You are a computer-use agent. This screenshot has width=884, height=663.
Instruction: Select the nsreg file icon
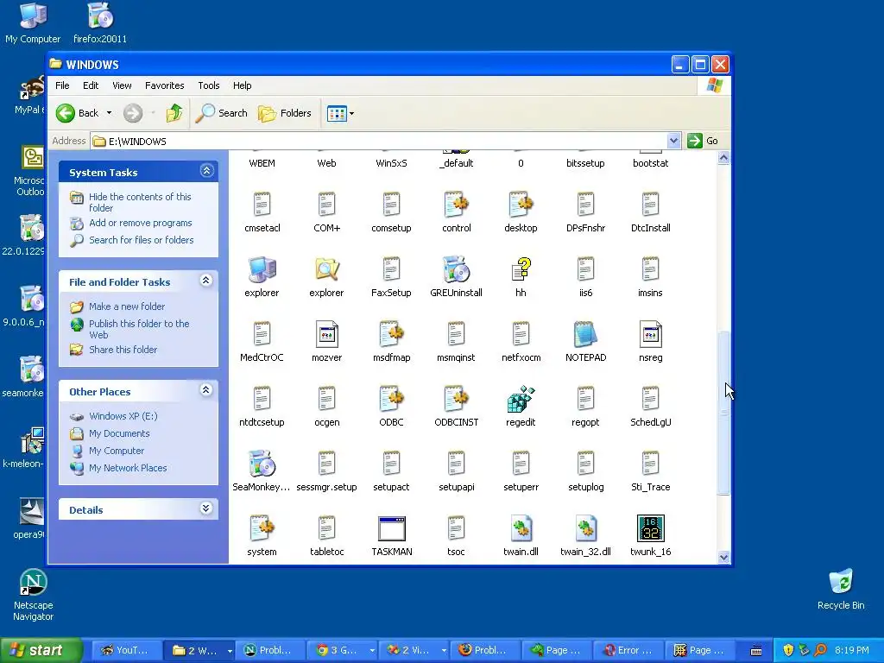pos(651,334)
